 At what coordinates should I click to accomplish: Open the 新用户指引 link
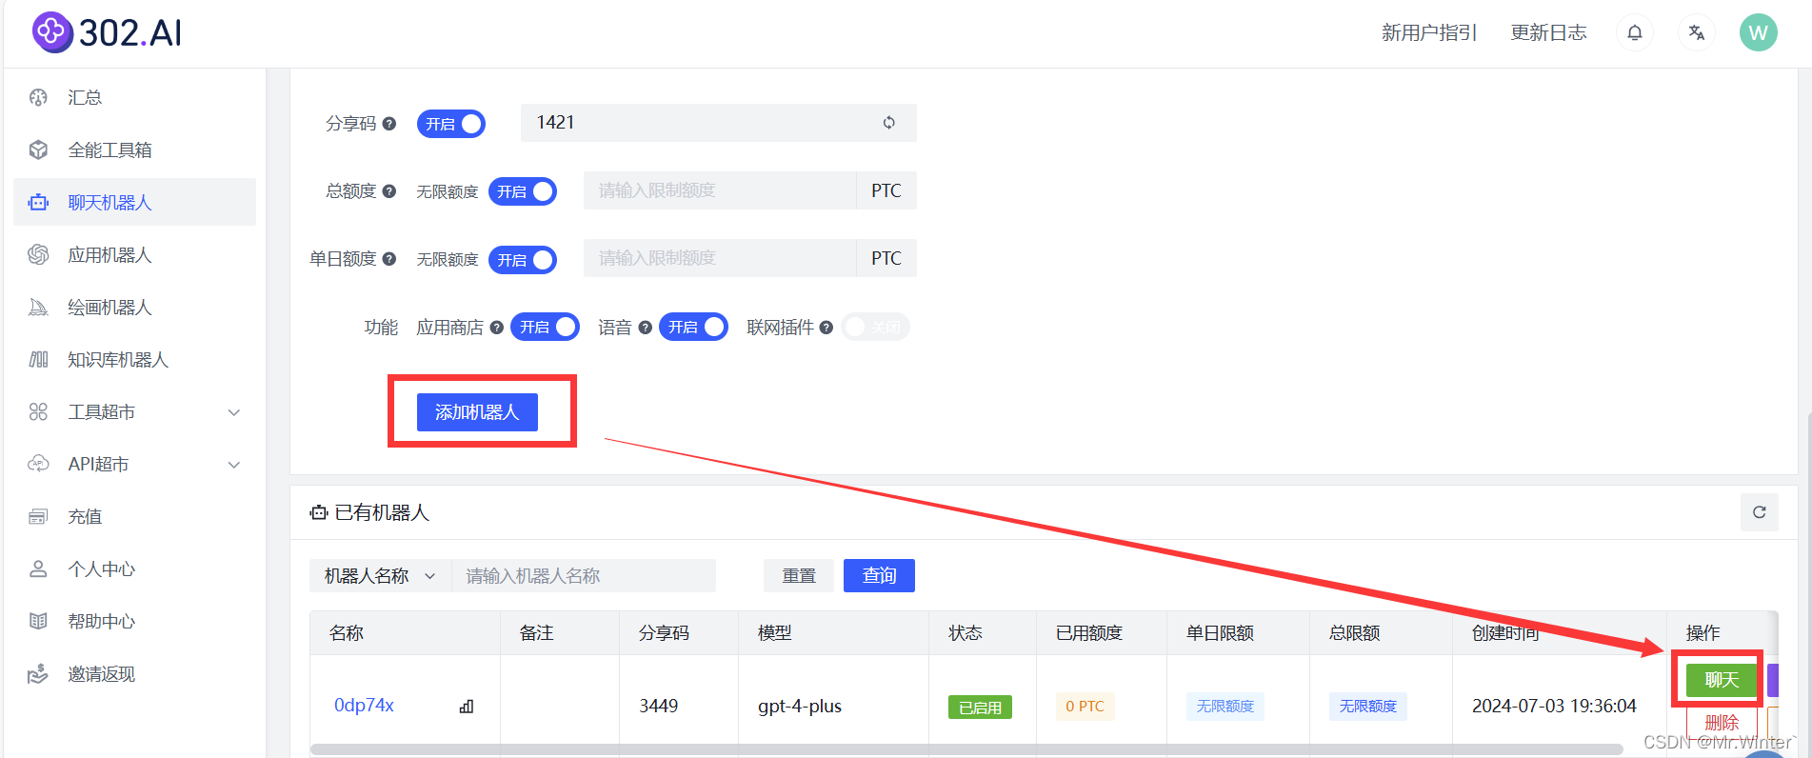pos(1429,32)
